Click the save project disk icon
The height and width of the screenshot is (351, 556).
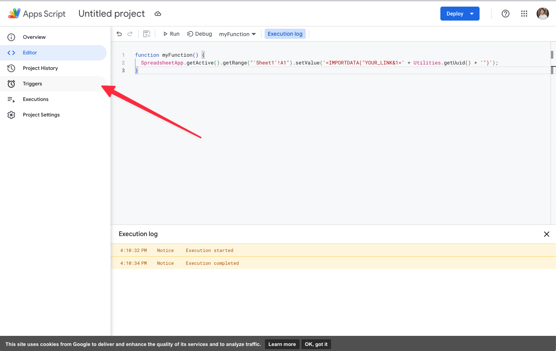147,34
